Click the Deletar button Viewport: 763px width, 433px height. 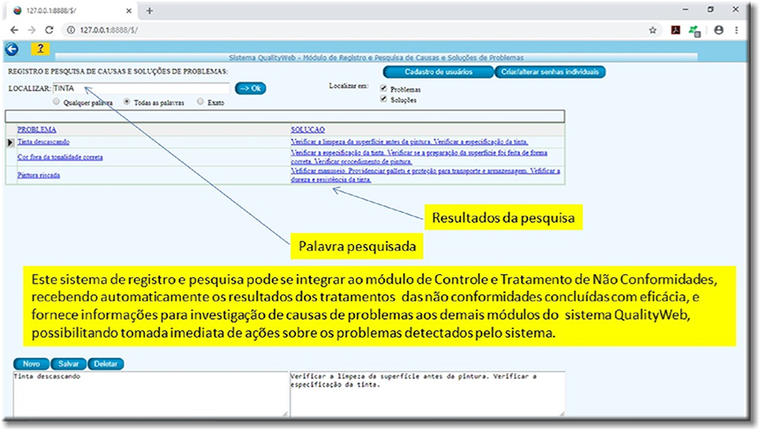tap(106, 364)
